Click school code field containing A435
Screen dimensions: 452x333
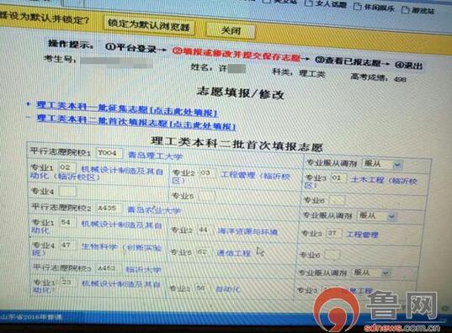point(109,208)
